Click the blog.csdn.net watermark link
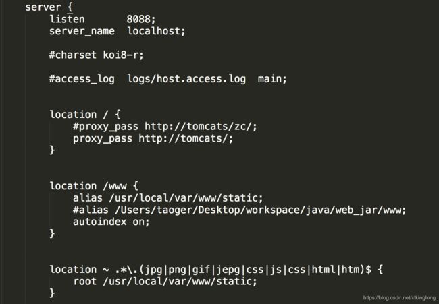Viewport: 439px width, 304px height. (x=399, y=298)
